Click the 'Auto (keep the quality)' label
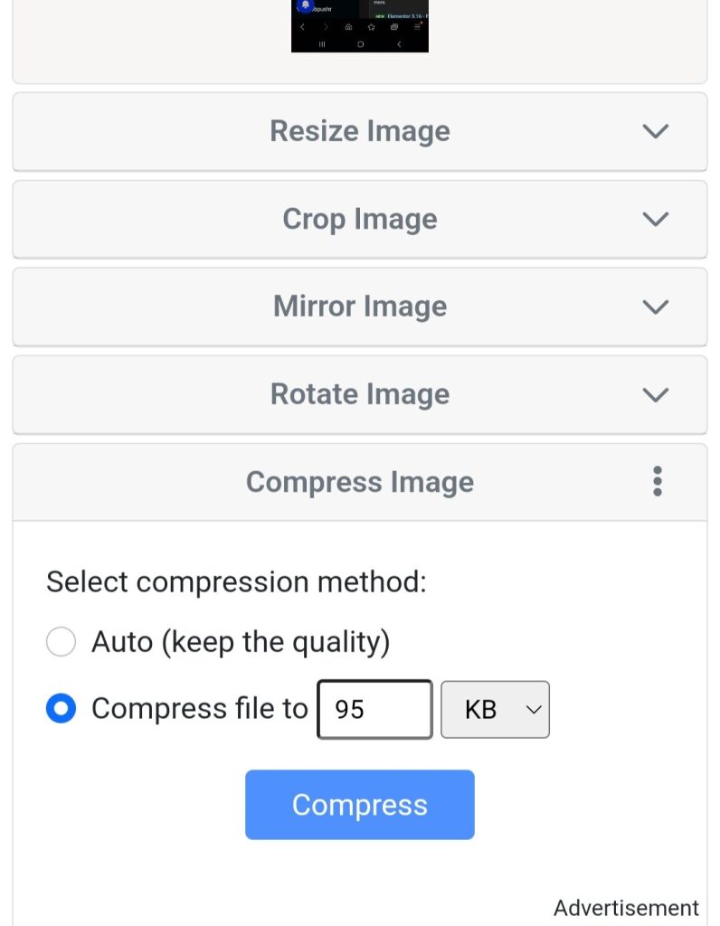The image size is (720, 926). tap(241, 643)
